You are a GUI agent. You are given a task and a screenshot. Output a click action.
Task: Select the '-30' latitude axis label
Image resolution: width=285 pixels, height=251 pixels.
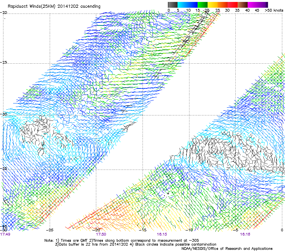pyautogui.click(x=3, y=114)
